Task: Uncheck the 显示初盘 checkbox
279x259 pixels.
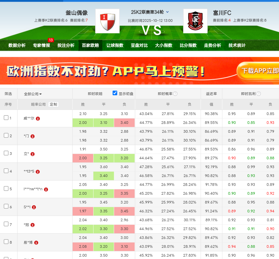Action: click(115, 93)
